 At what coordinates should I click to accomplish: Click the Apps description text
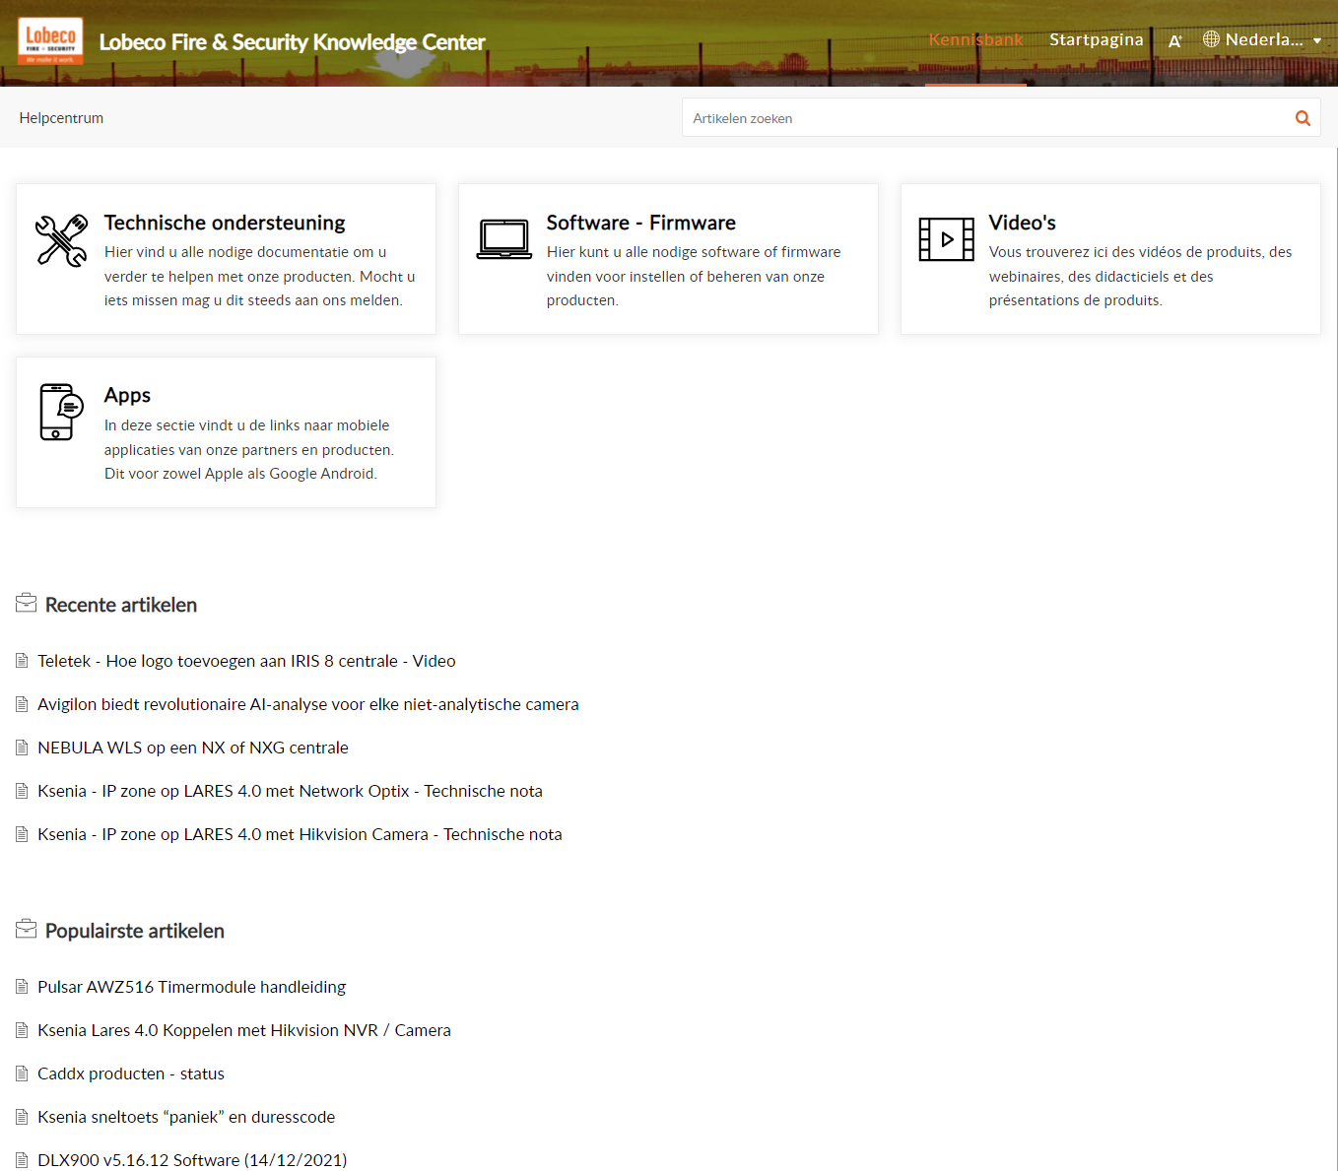pyautogui.click(x=249, y=449)
